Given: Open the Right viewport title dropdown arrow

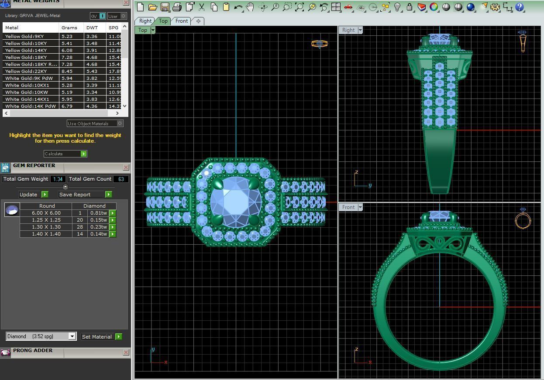Looking at the screenshot, I should [360, 30].
